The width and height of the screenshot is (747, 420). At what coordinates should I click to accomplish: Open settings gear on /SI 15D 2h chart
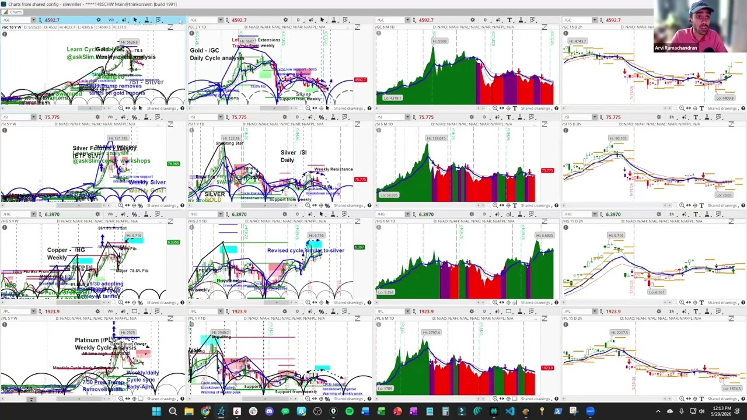tap(659, 117)
